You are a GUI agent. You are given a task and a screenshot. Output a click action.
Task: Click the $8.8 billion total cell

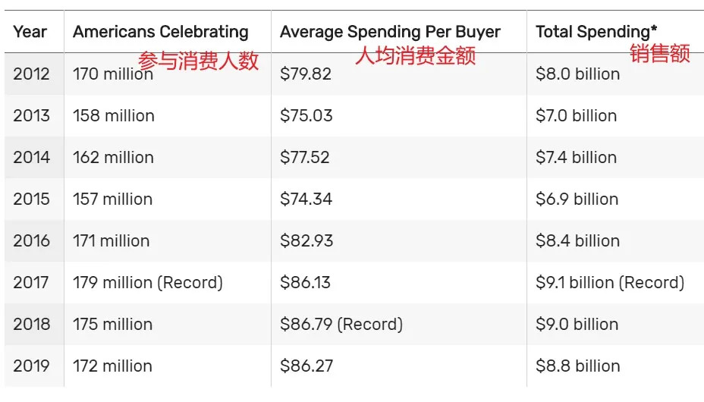[x=578, y=366]
